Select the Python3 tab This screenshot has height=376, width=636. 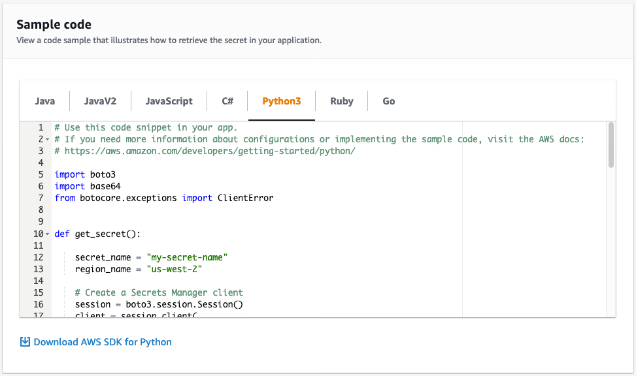click(281, 101)
